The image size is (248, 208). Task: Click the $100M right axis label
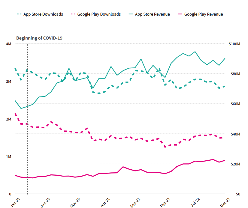point(234,44)
